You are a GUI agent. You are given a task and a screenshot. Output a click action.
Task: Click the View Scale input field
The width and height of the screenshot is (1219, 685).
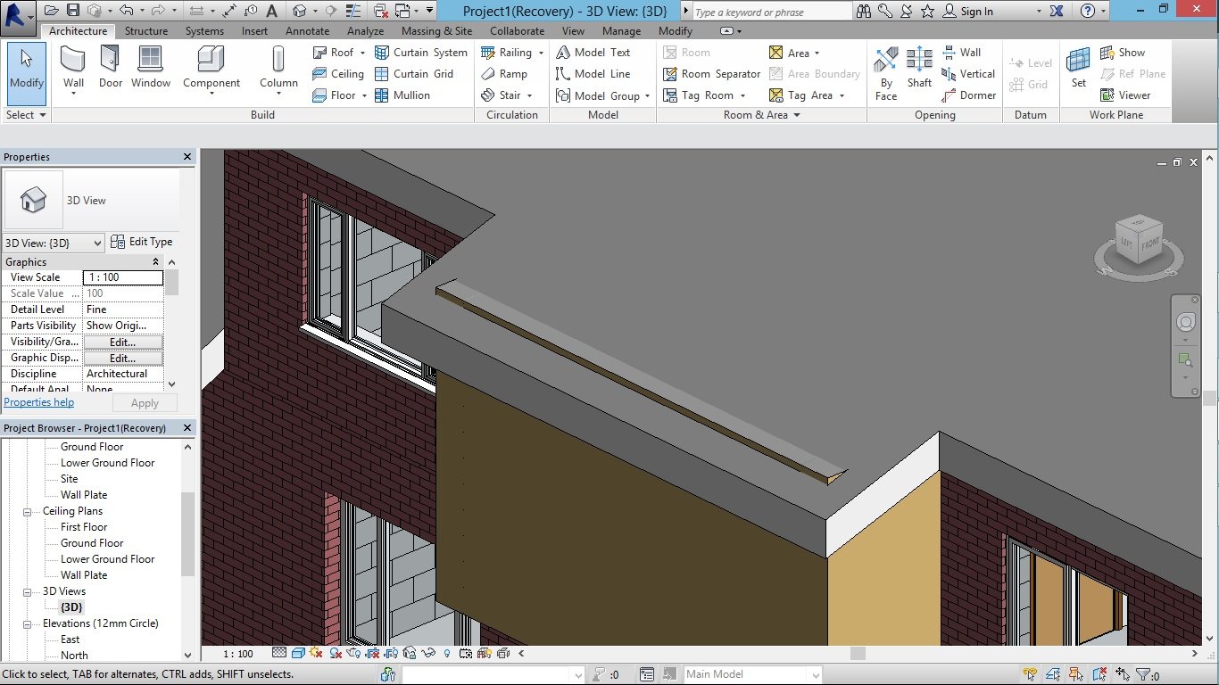pos(123,277)
